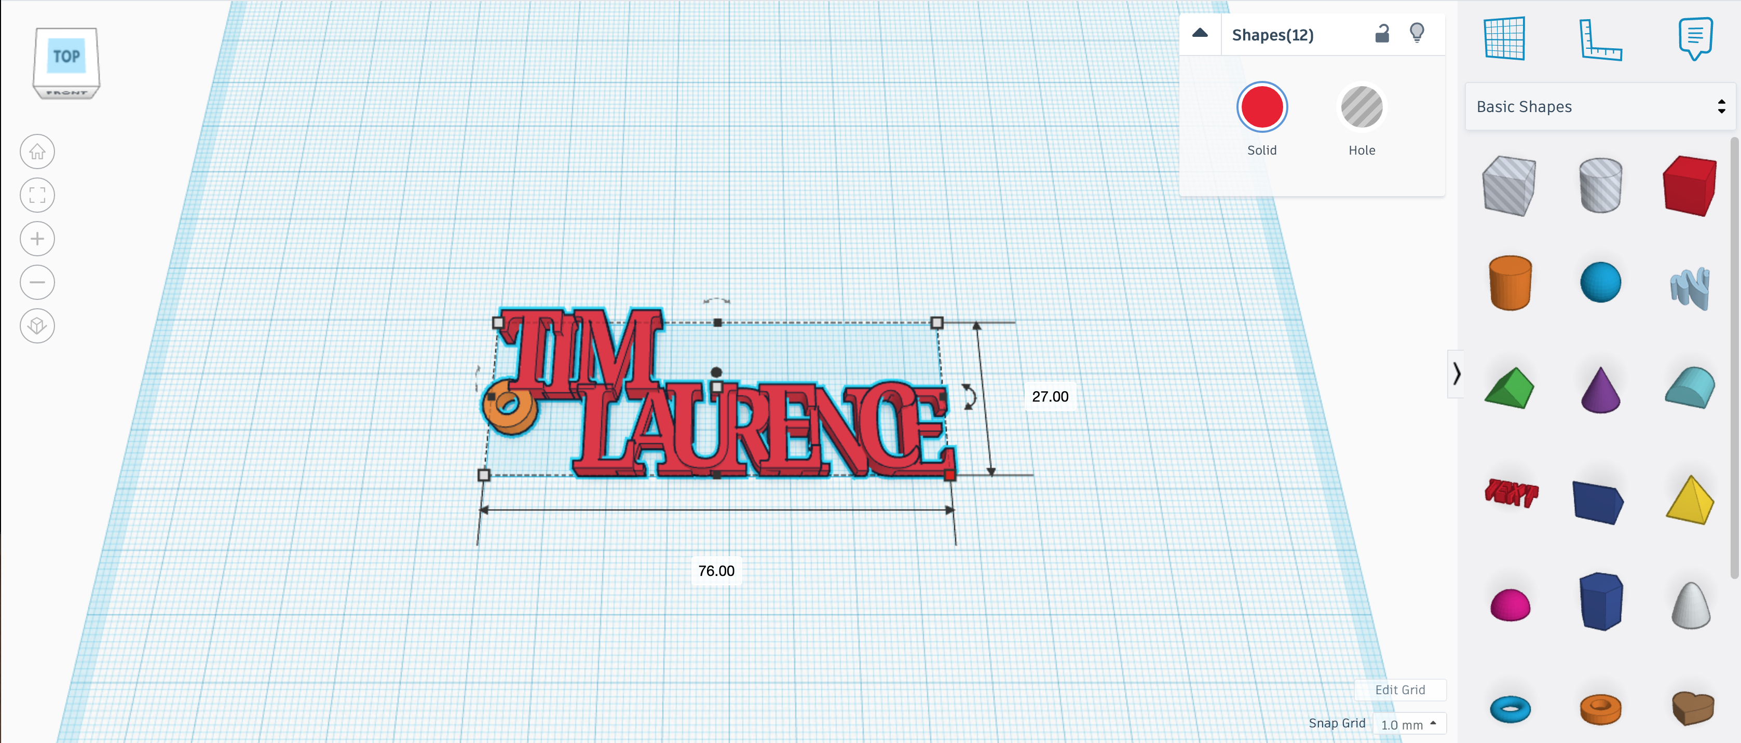Click the Home view icon
The height and width of the screenshot is (743, 1741).
(x=37, y=152)
